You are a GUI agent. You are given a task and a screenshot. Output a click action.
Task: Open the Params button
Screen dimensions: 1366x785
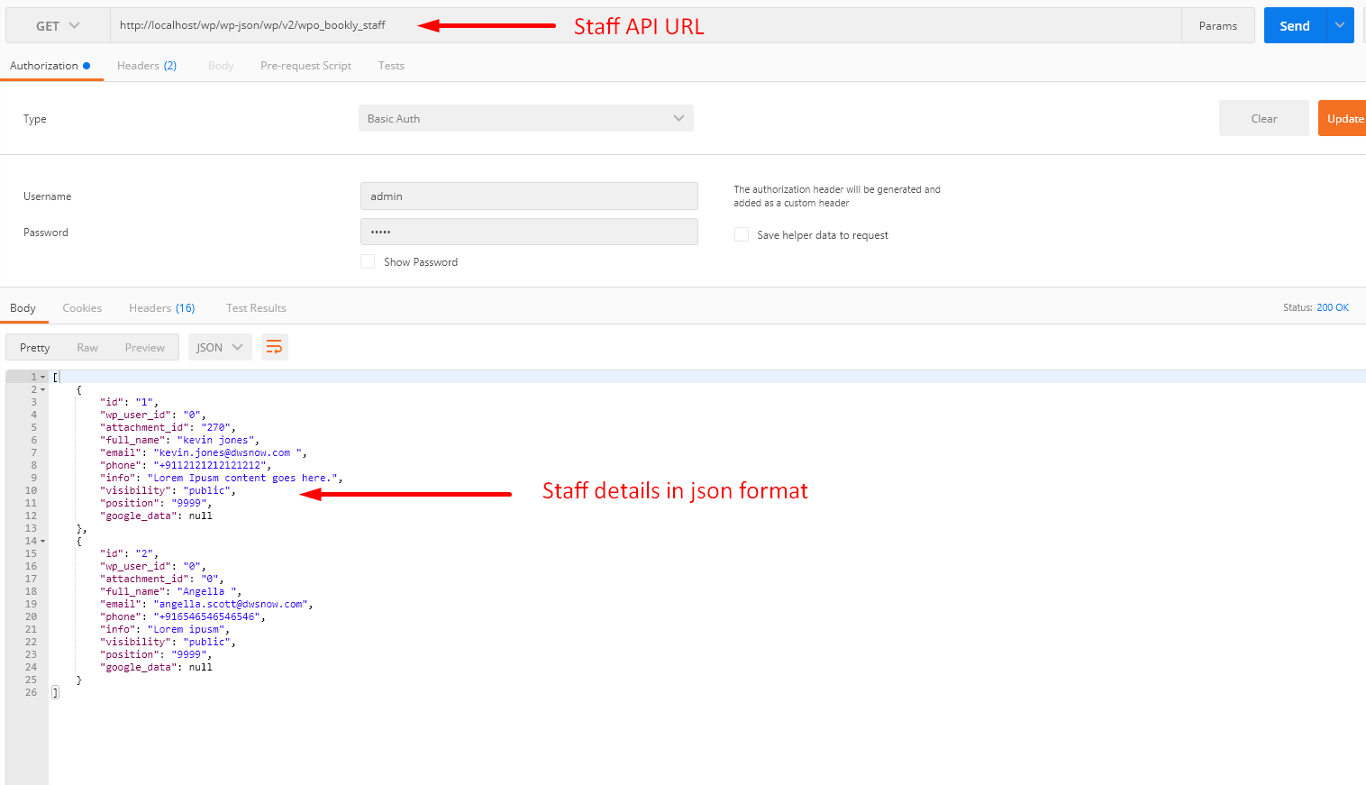coord(1218,25)
